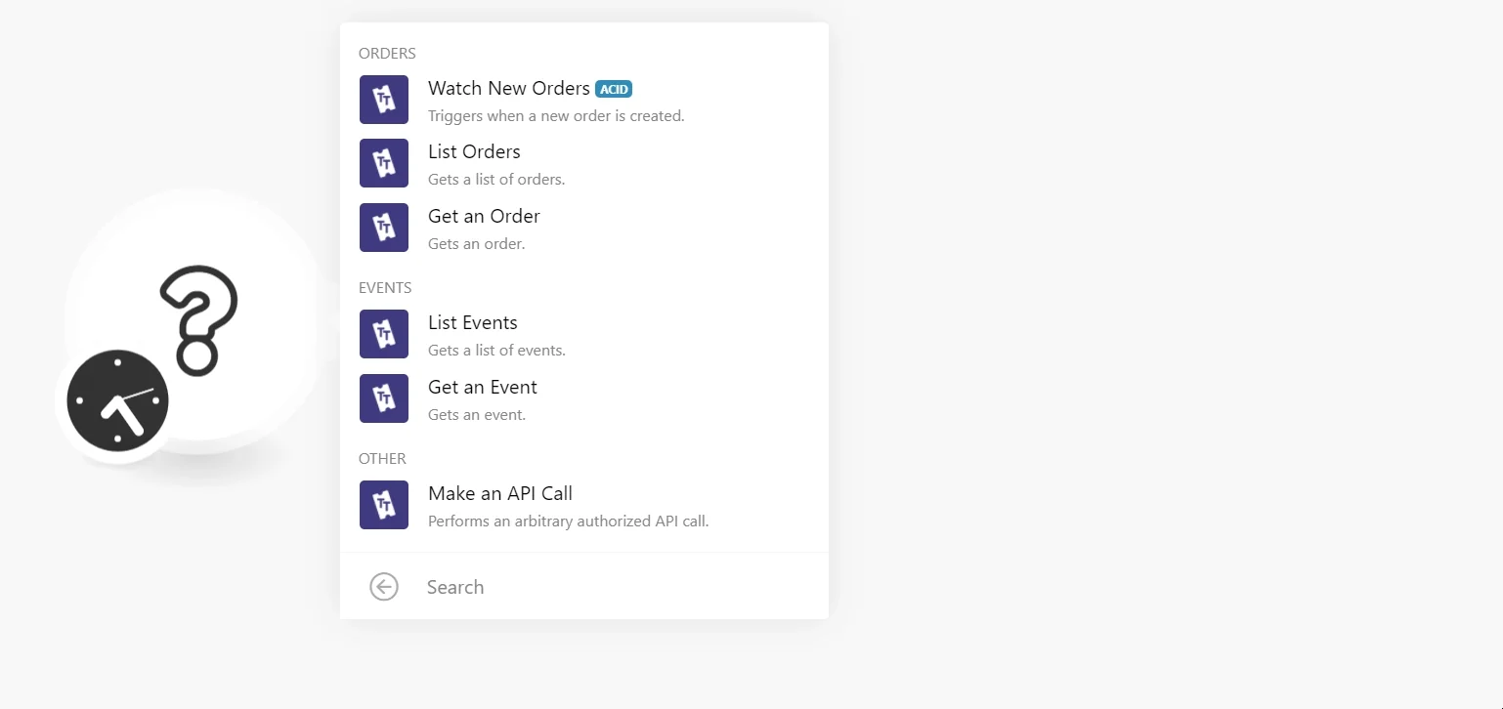
Task: Click the Watch New Orders ticket icon
Action: pos(384,100)
